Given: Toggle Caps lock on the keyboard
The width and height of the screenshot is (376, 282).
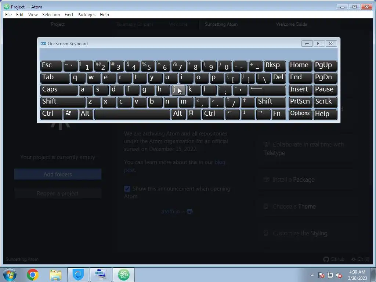Looking at the screenshot, I should click(59, 90).
